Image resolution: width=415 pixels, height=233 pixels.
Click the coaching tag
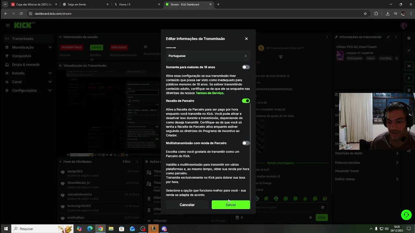click(x=385, y=59)
